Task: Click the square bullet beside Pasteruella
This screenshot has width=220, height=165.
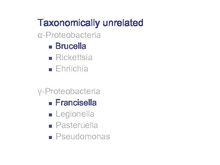Action: [x=50, y=126]
